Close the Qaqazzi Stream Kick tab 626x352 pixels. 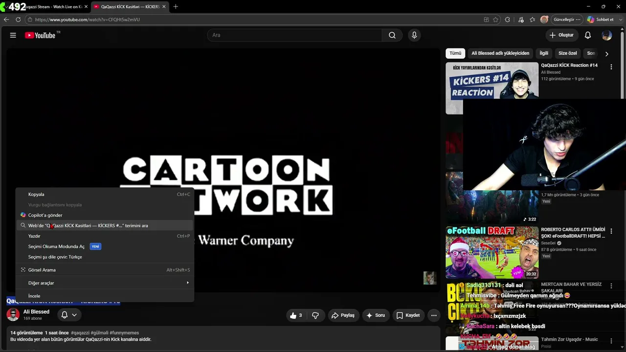(x=86, y=7)
